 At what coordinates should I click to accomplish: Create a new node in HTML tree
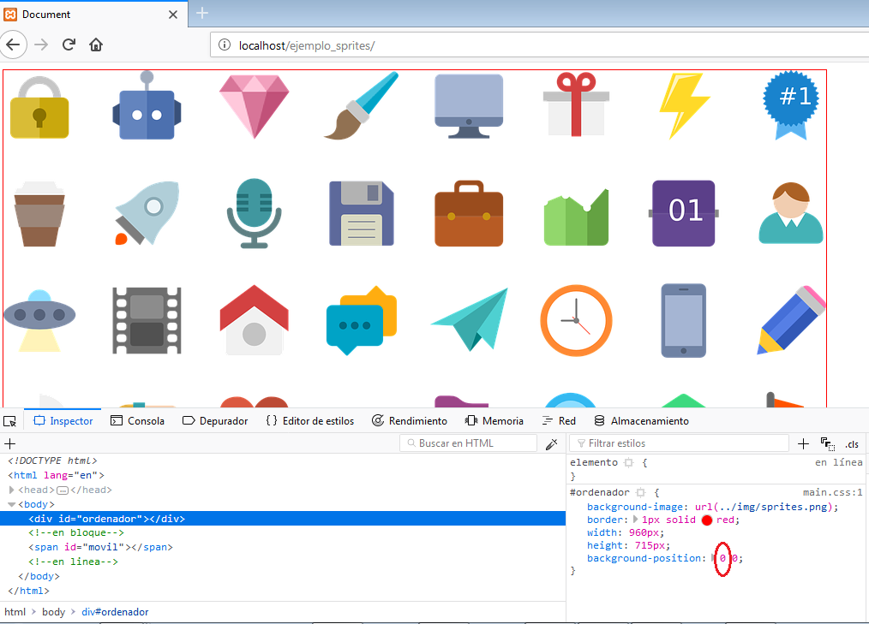click(10, 443)
